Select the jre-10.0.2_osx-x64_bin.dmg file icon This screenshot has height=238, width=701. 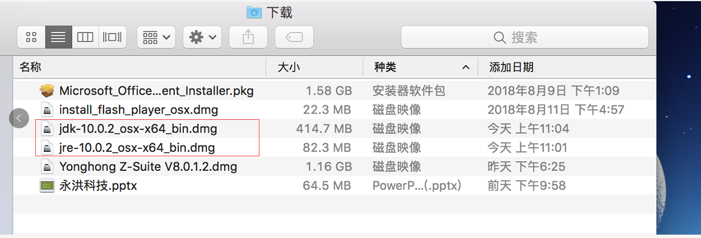(48, 148)
